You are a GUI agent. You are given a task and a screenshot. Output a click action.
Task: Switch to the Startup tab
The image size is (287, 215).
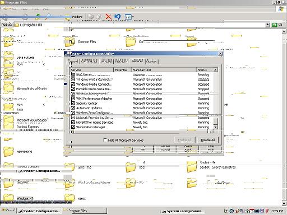point(151,62)
